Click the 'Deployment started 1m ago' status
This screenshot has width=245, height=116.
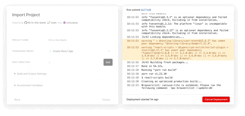[x=142, y=99]
